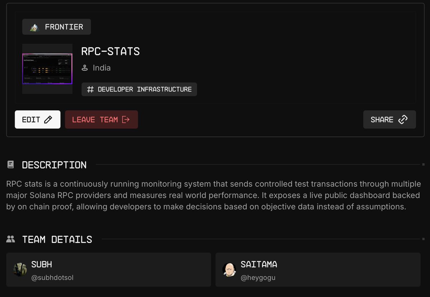430x297 pixels.
Task: Click the RPC stats description paragraph
Action: pos(214,195)
